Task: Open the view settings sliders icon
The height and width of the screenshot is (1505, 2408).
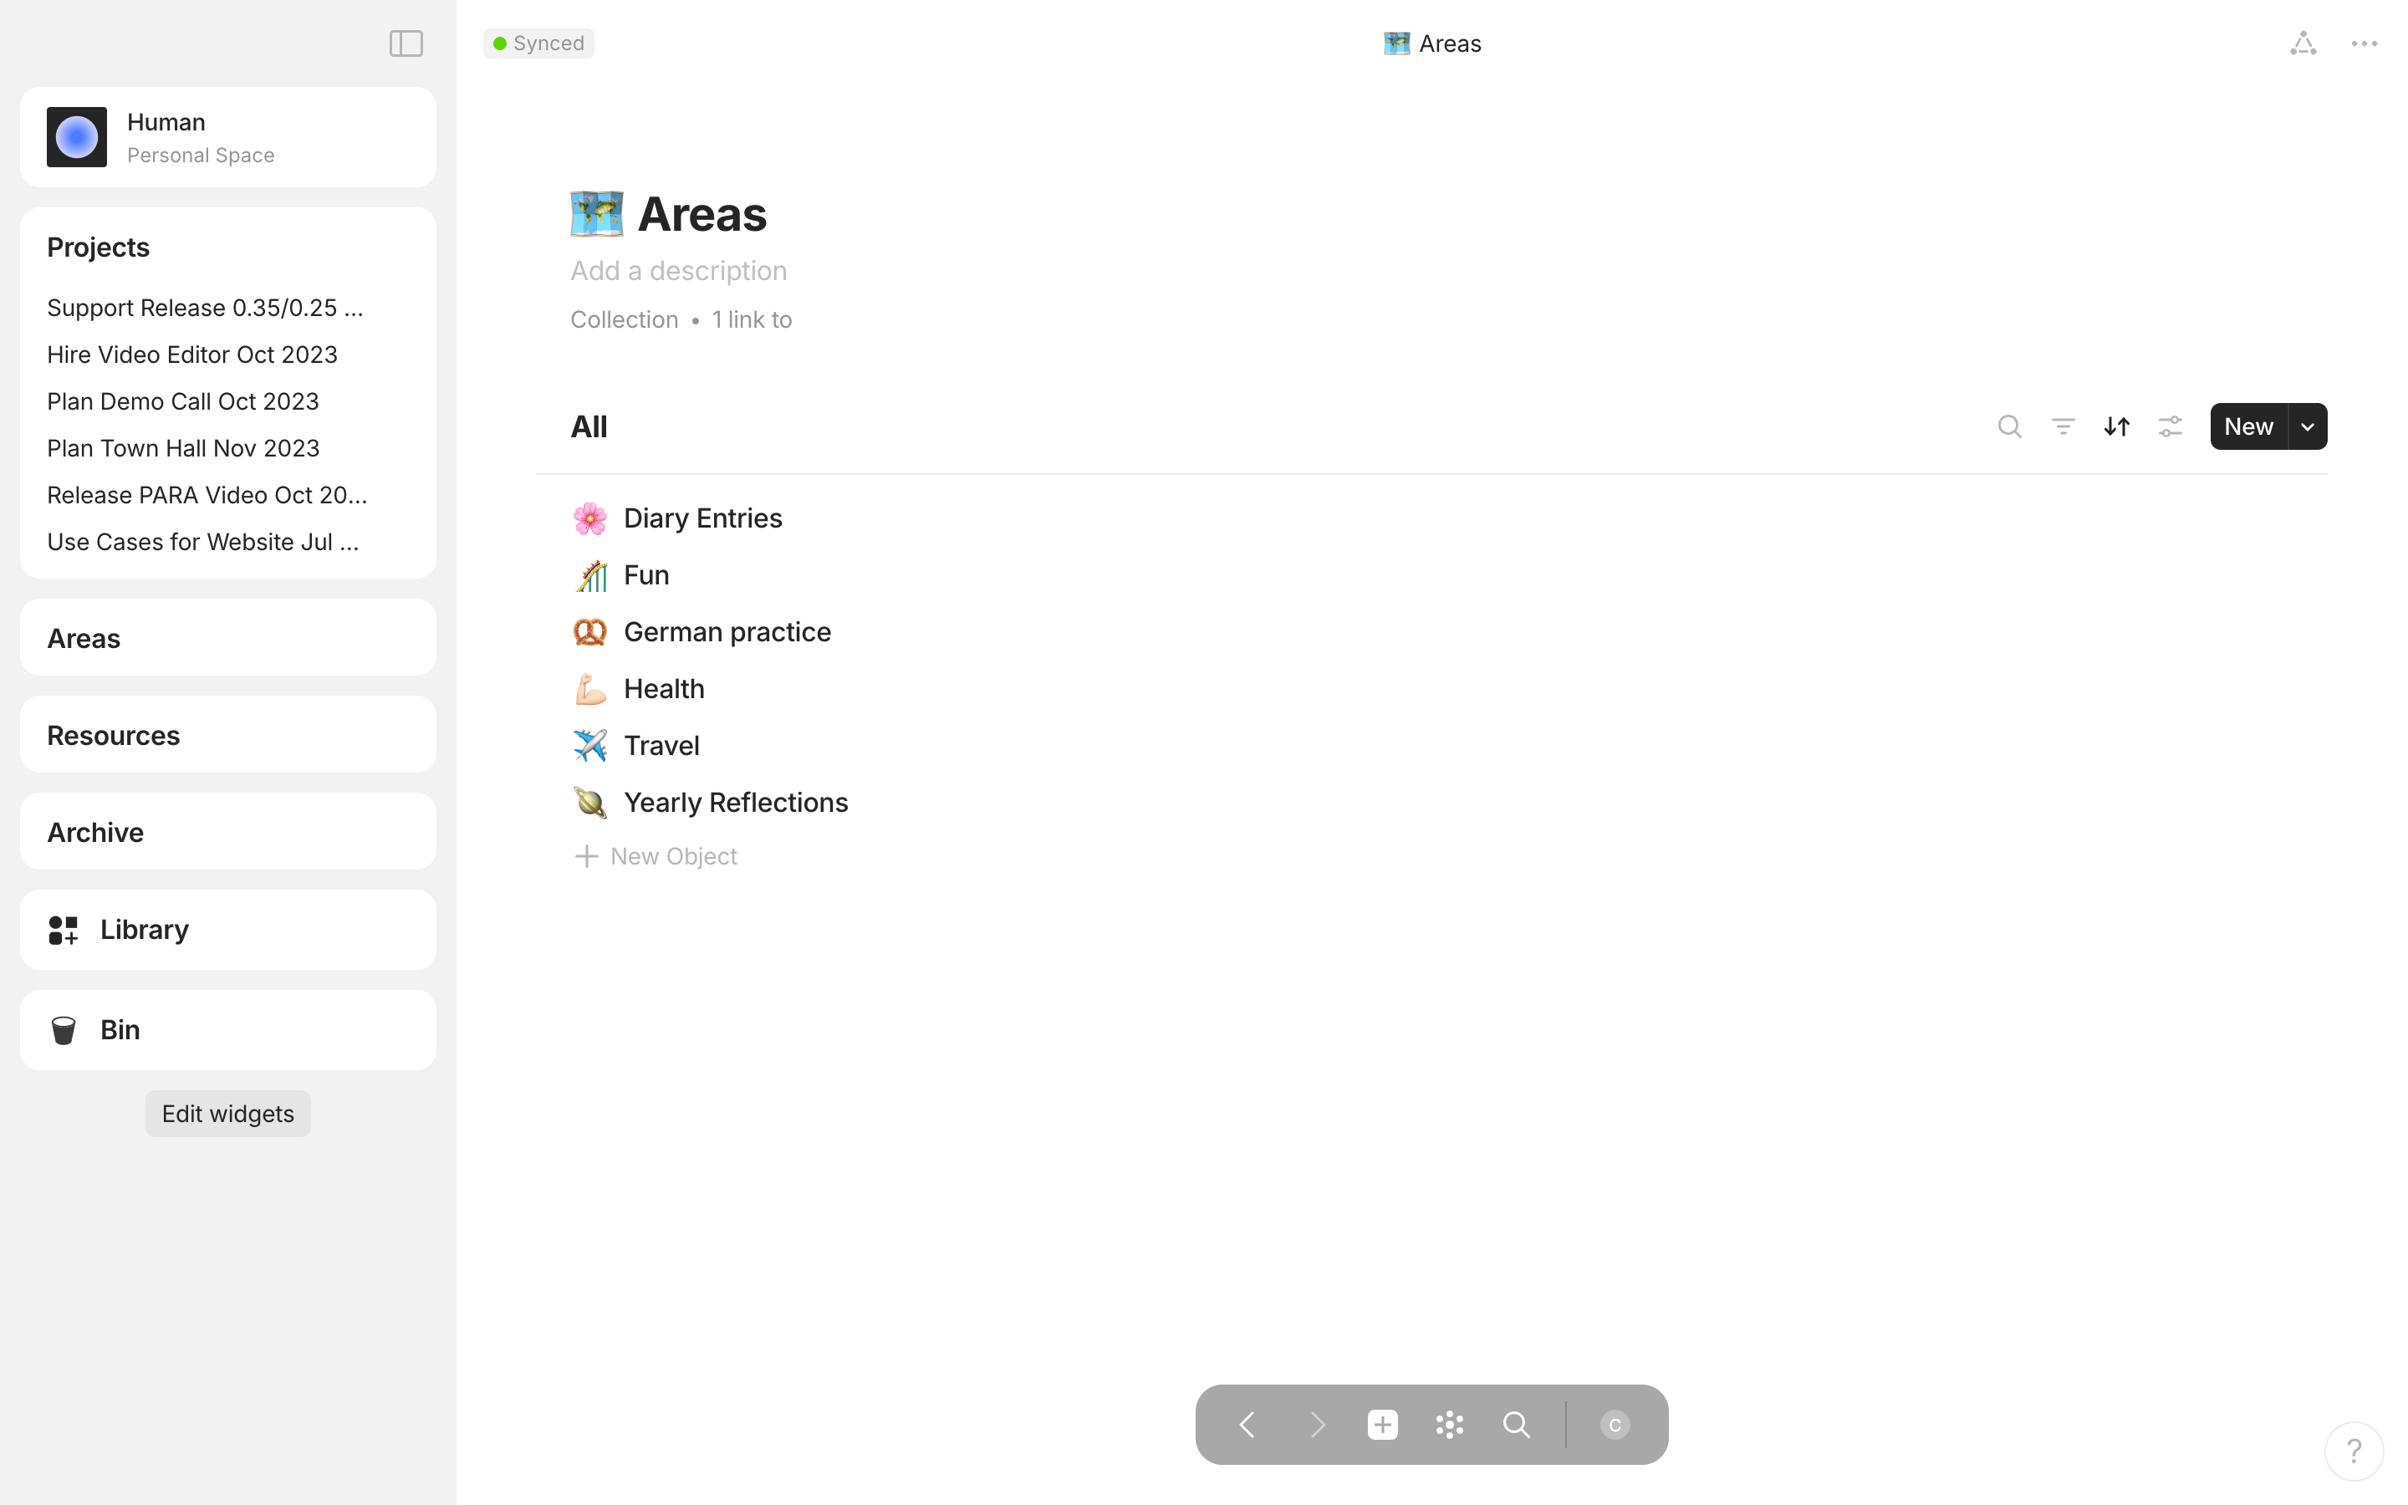Action: pyautogui.click(x=2171, y=427)
